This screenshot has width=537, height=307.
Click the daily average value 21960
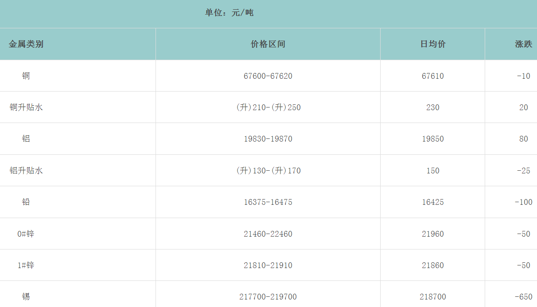pyautogui.click(x=432, y=234)
